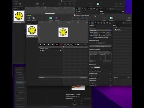This screenshot has width=144, height=108.
Task: Open the scene size preset dropdown
Action: click(100, 30)
